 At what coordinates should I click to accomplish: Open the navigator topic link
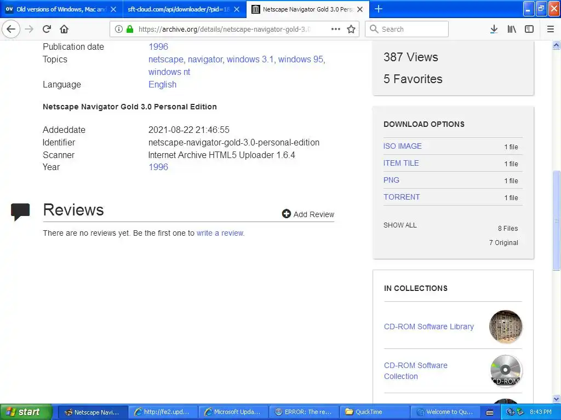[x=205, y=59]
